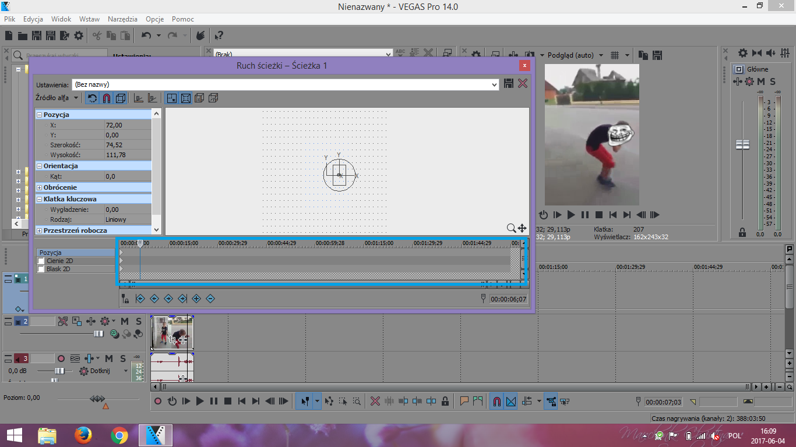Mute video track 2
This screenshot has height=447, width=796.
point(125,321)
